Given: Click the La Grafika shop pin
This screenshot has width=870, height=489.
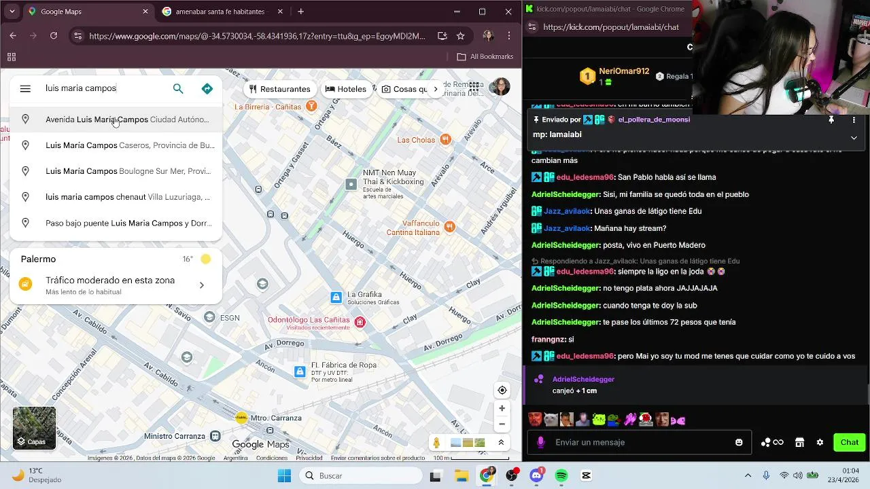Looking at the screenshot, I should click(336, 297).
